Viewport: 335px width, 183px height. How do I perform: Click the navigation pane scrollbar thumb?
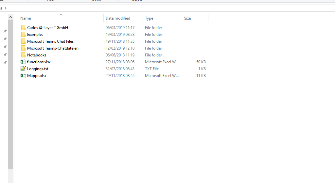click(11, 95)
